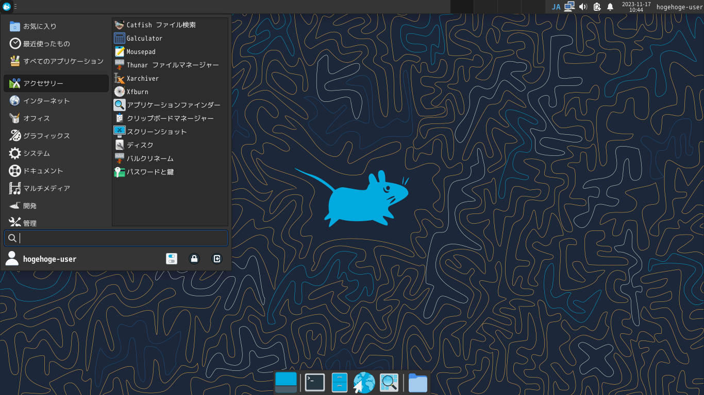Open ディスク utility
The height and width of the screenshot is (395, 704).
pos(170,145)
